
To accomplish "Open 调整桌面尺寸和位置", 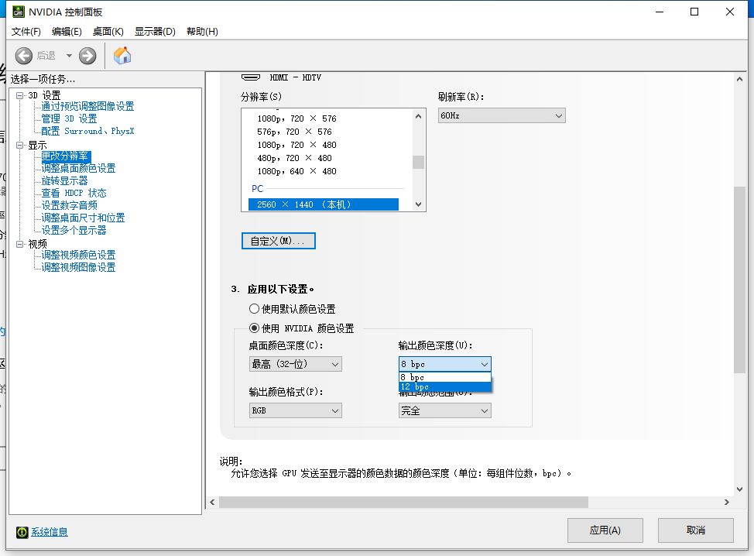I will pyautogui.click(x=83, y=218).
